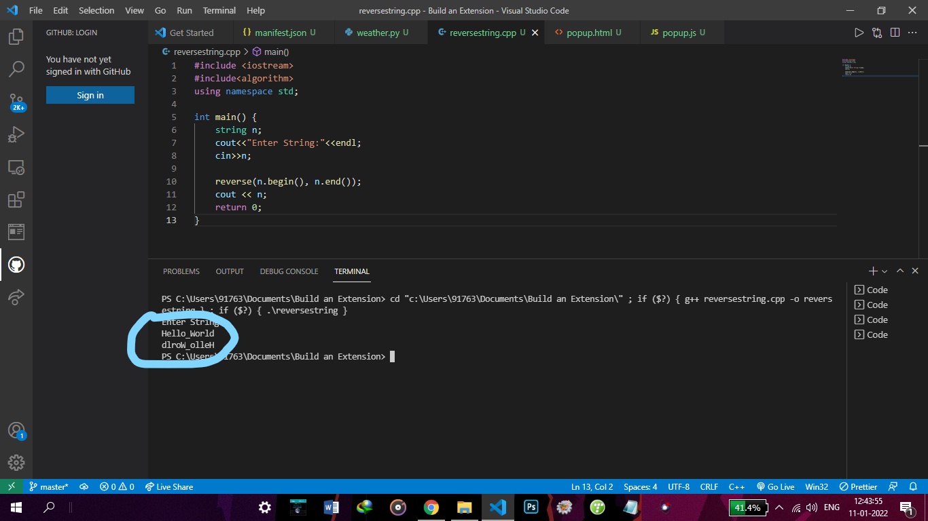Open the File menu
The image size is (928, 521).
click(35, 10)
